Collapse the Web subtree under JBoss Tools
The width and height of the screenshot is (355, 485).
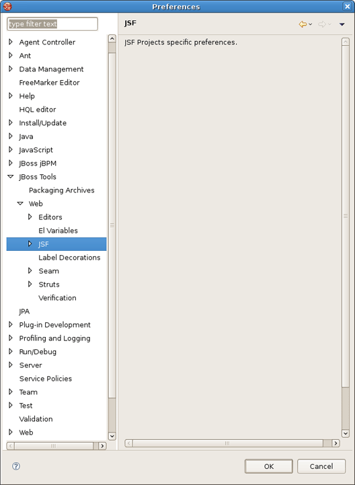[x=20, y=204]
